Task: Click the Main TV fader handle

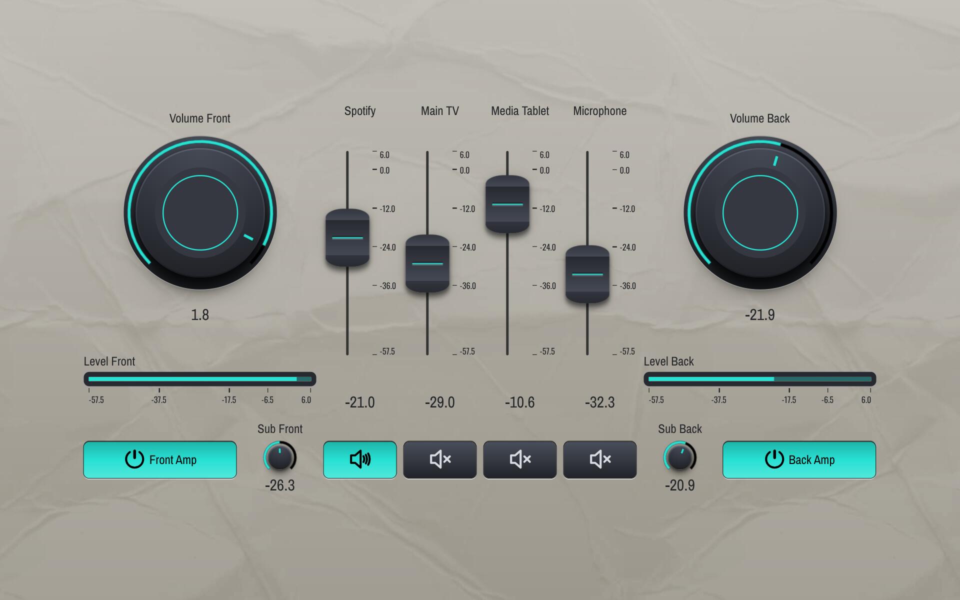Action: coord(427,263)
